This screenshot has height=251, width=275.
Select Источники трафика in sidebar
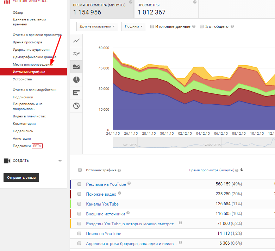pos(33,72)
